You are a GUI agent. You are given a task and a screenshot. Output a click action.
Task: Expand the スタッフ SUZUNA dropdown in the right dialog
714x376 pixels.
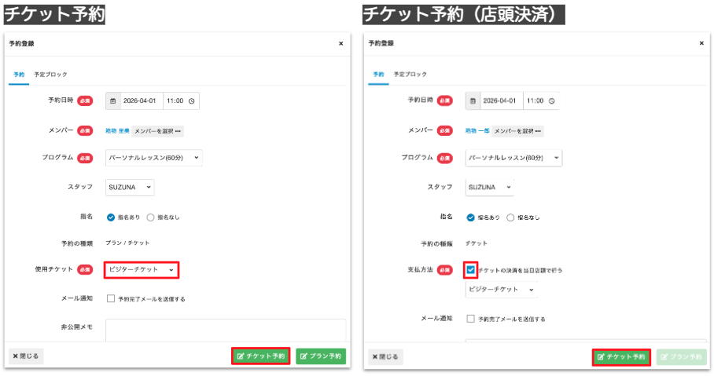tap(489, 187)
